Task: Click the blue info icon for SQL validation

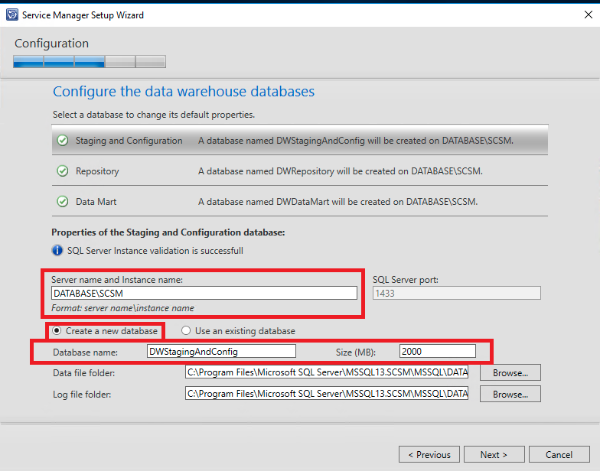Action: click(57, 250)
